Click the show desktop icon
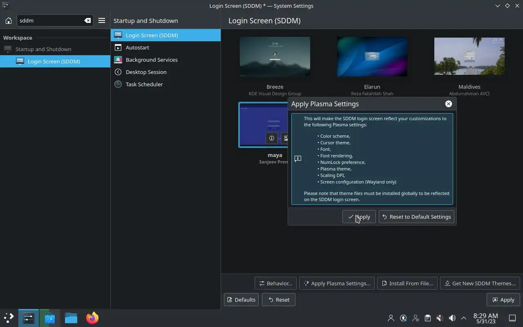 coord(512,318)
